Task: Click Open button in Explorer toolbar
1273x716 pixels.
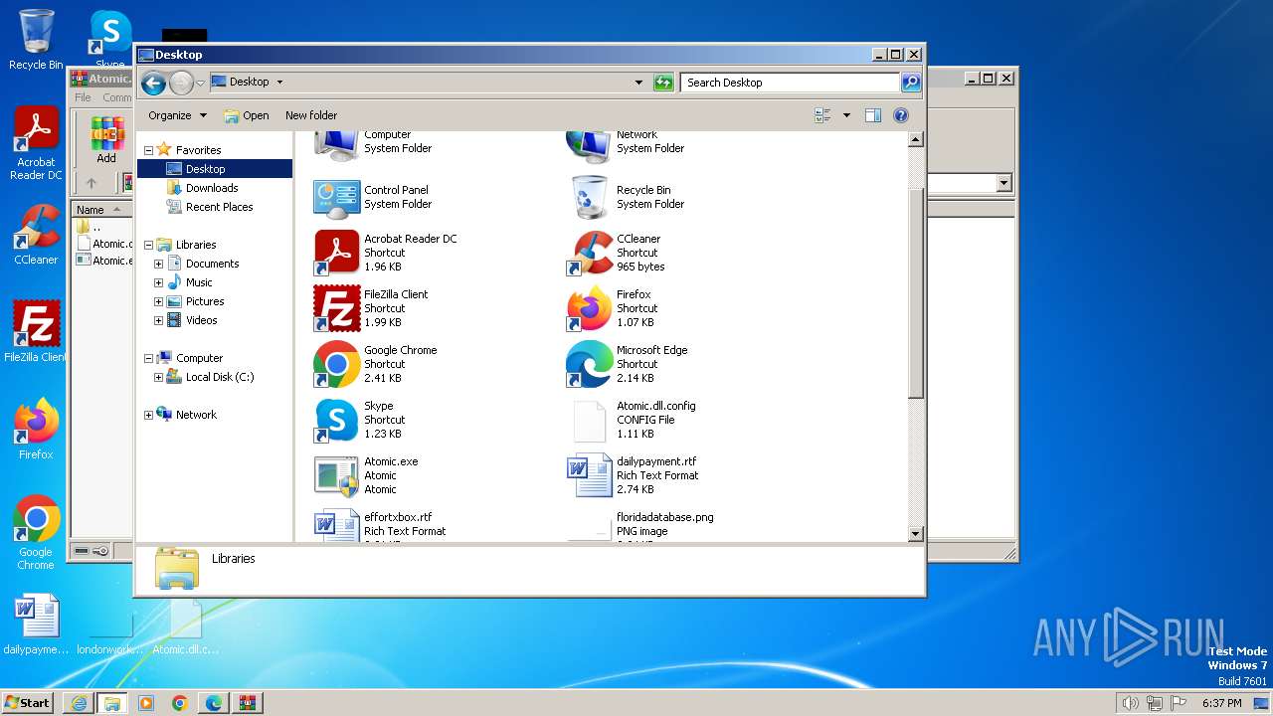Action: point(247,115)
